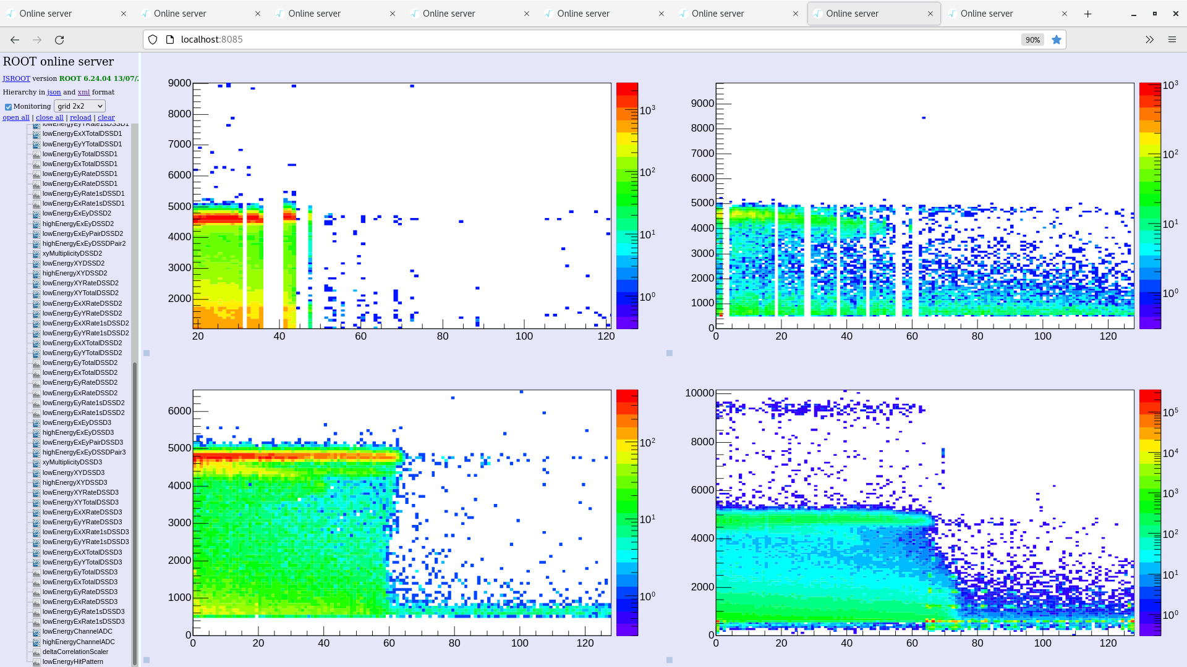Select highEnergyExEyDSSD3 tree item

[78, 432]
